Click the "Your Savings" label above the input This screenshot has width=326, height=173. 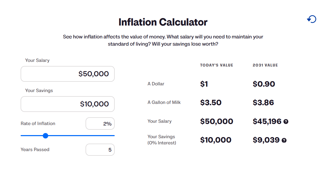click(x=39, y=90)
